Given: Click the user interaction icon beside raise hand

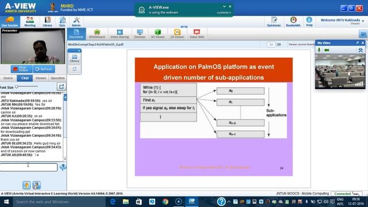Looking at the screenshot, I should [37, 185].
